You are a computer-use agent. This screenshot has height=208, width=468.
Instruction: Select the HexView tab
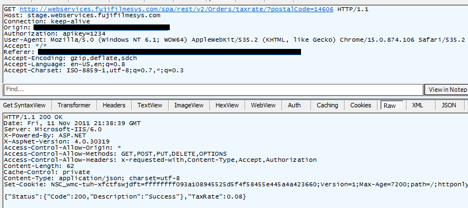point(227,105)
